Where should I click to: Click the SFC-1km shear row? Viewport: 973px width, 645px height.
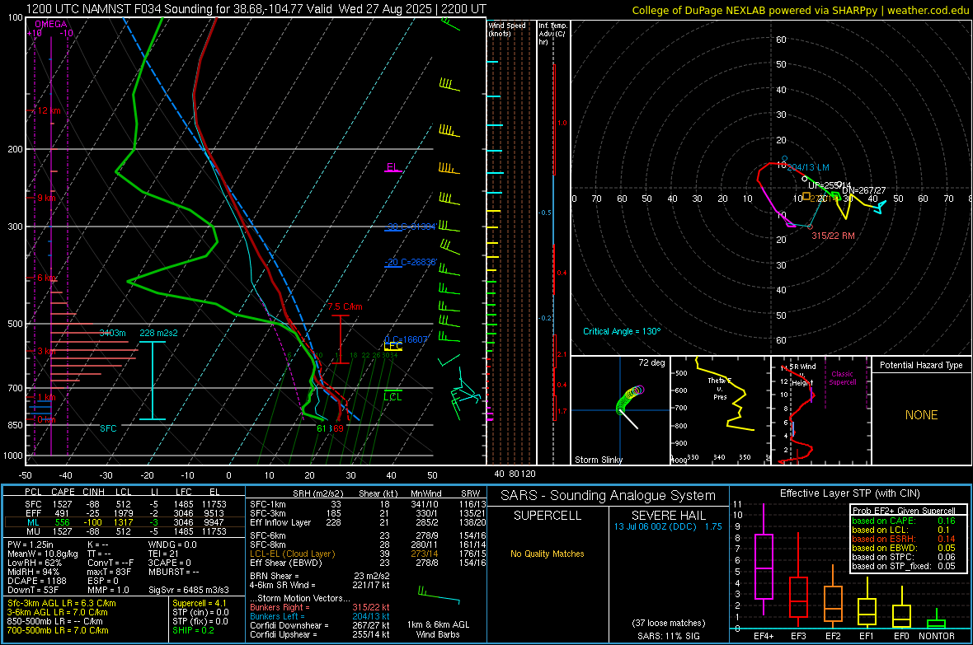point(368,504)
